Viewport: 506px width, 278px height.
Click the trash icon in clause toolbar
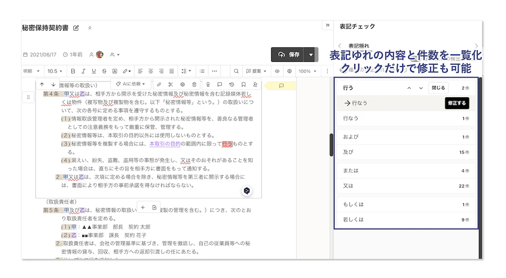coord(194,84)
